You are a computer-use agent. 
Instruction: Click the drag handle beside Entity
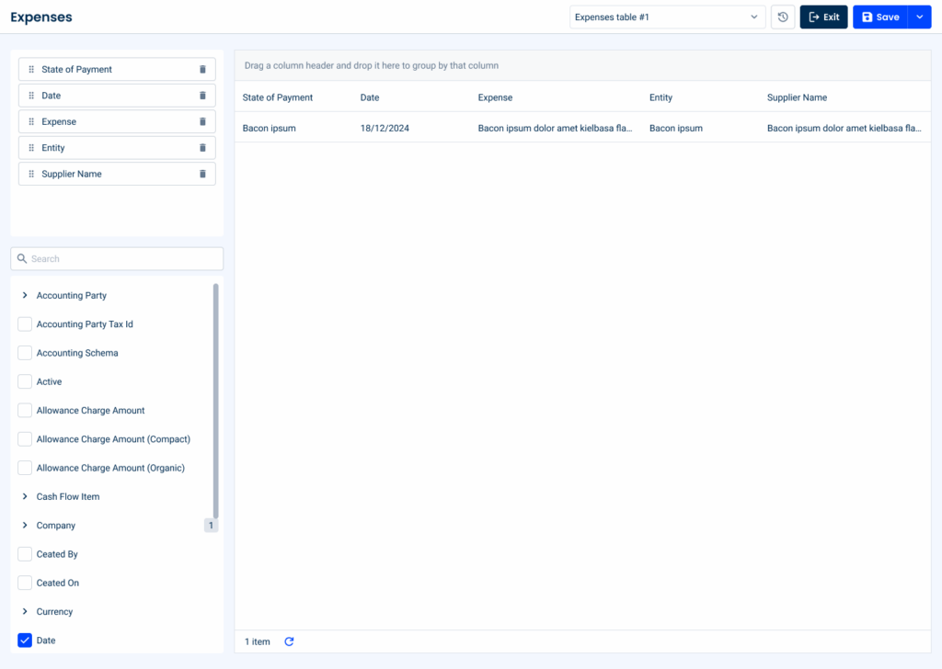tap(31, 148)
